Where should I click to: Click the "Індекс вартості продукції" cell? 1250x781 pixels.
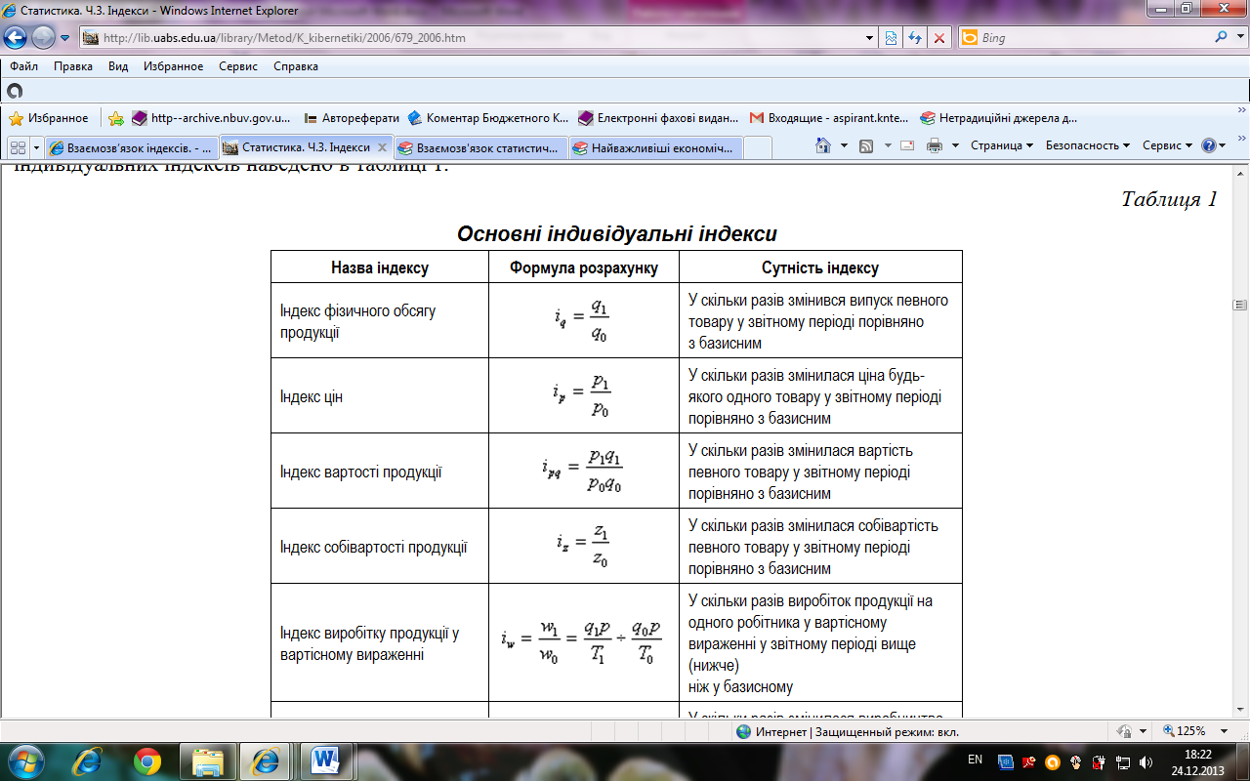point(380,471)
